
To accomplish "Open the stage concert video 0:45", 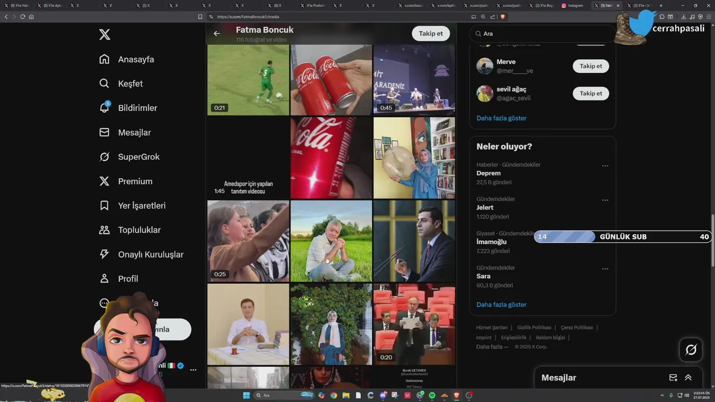I will pyautogui.click(x=414, y=80).
